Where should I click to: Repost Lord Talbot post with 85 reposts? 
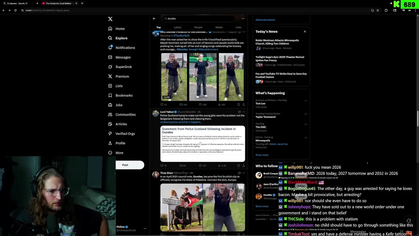(181, 166)
